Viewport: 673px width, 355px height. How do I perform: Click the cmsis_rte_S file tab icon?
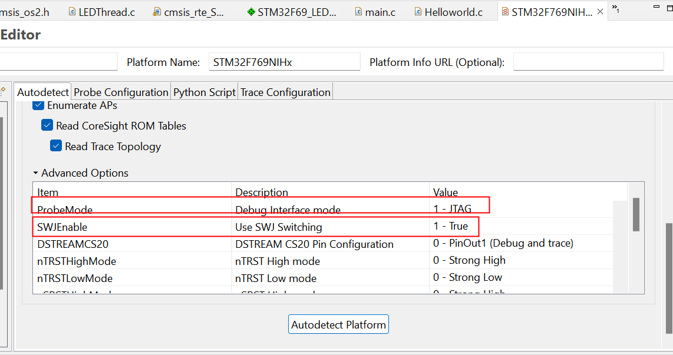157,12
